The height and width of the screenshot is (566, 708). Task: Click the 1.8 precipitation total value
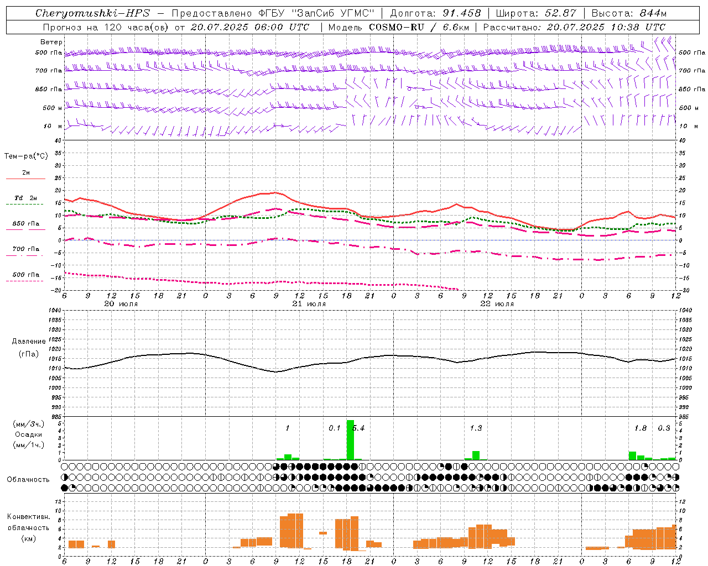641,428
